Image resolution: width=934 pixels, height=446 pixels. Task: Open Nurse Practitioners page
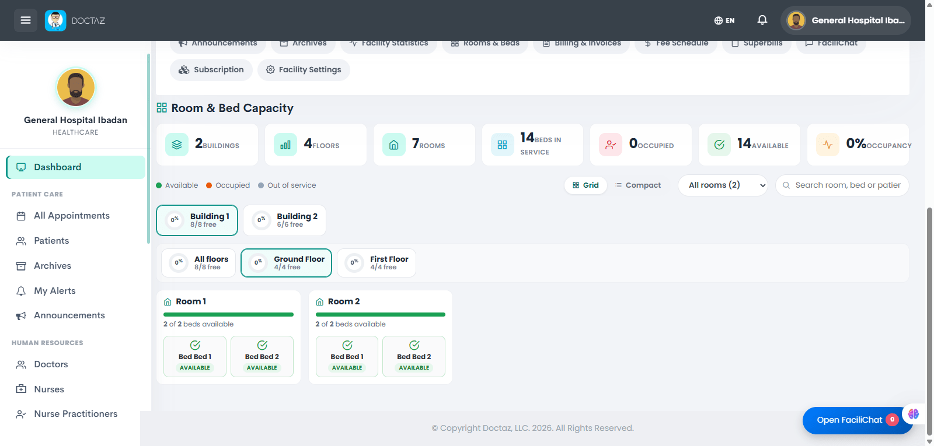coord(76,414)
